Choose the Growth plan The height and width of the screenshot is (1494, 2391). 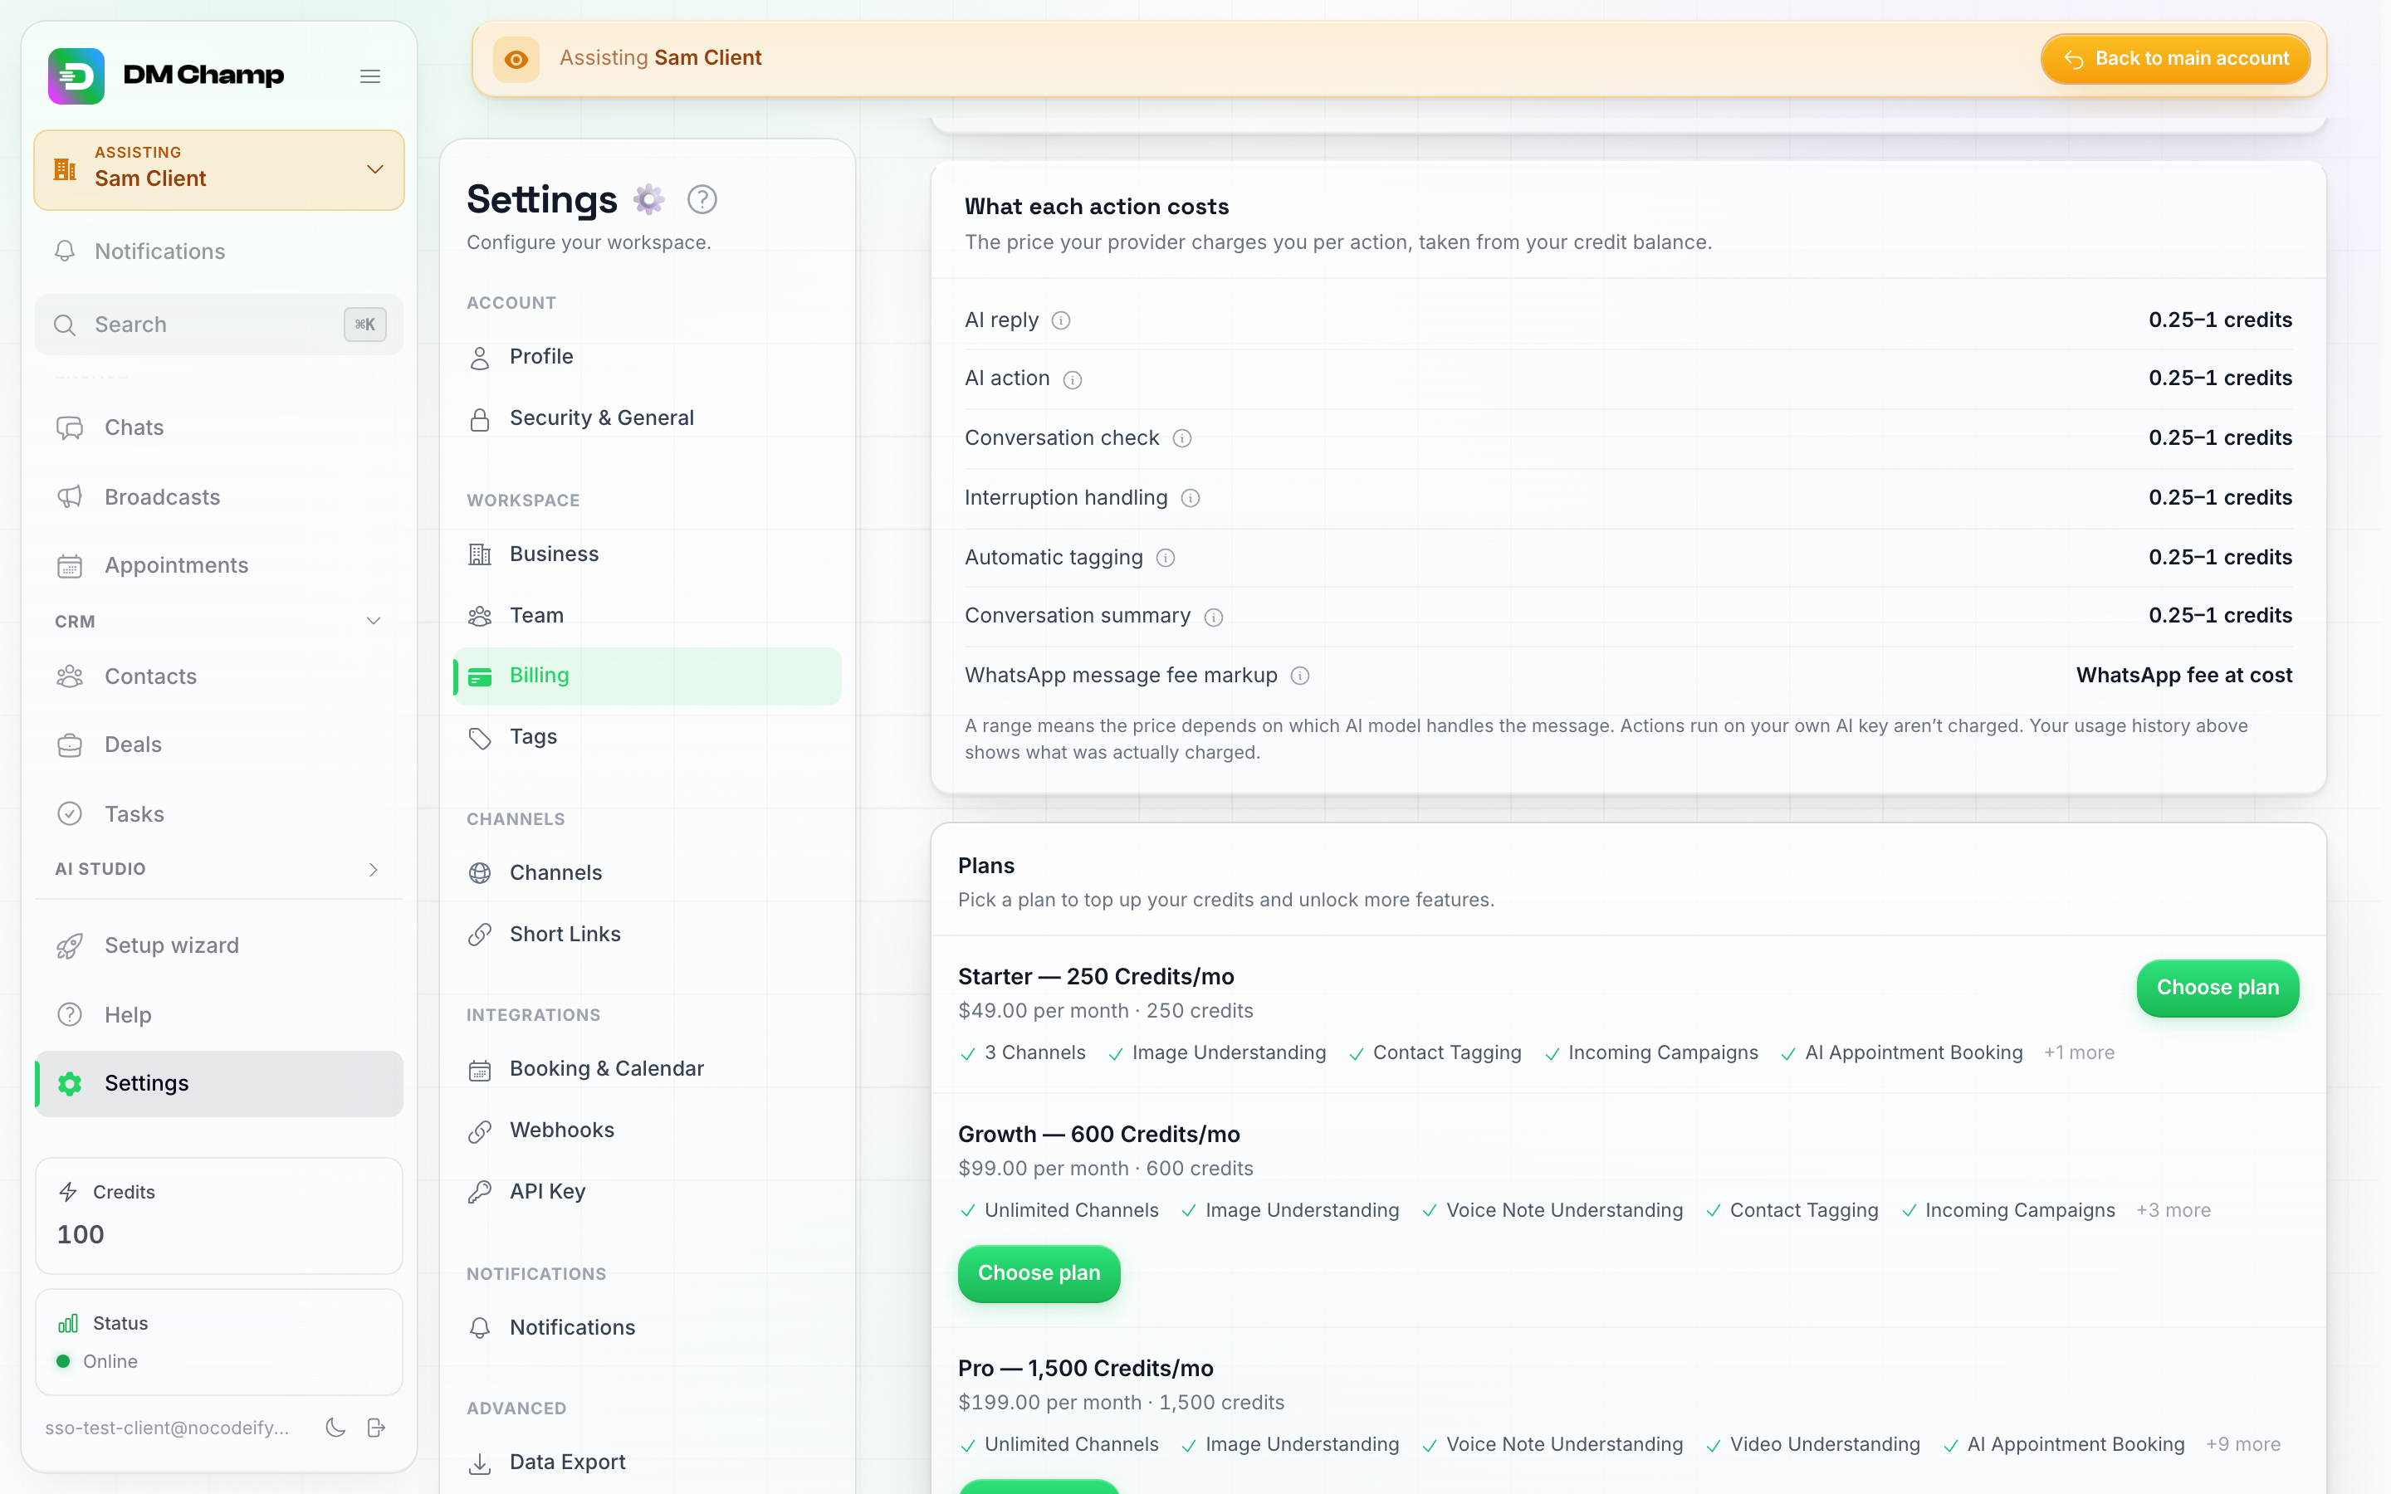click(x=1039, y=1274)
